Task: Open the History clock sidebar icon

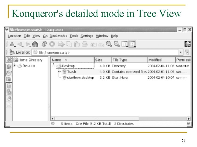Action: coord(9,73)
